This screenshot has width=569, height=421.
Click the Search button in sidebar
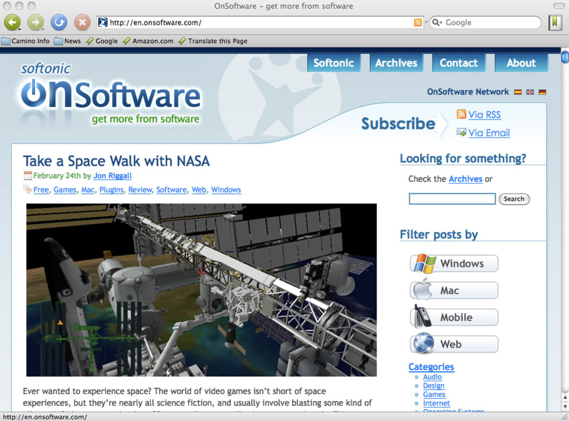514,199
